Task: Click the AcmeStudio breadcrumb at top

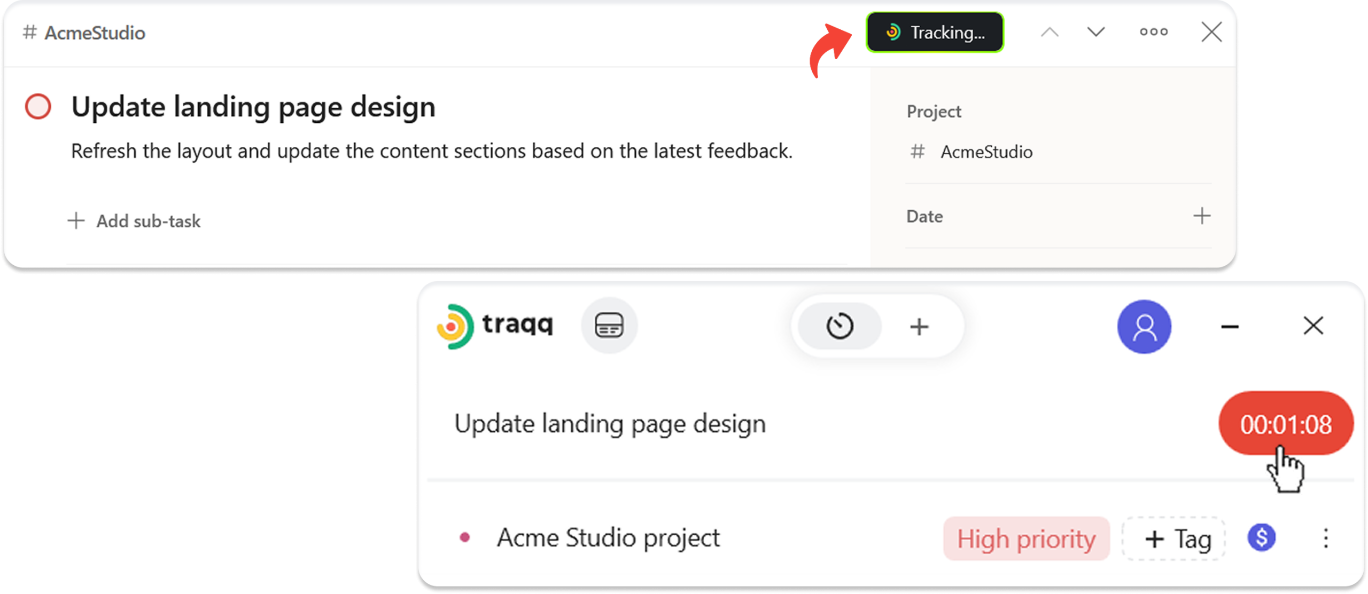Action: (x=84, y=33)
